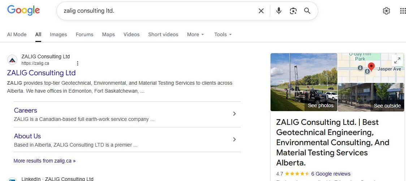Click the search box with zalig query
The image size is (406, 181).
point(155,11)
